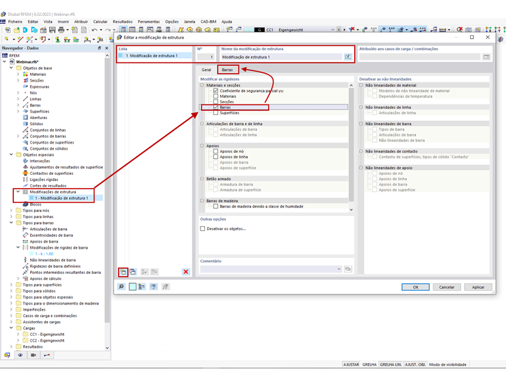Open the CAD-BIM menu

[x=208, y=21]
